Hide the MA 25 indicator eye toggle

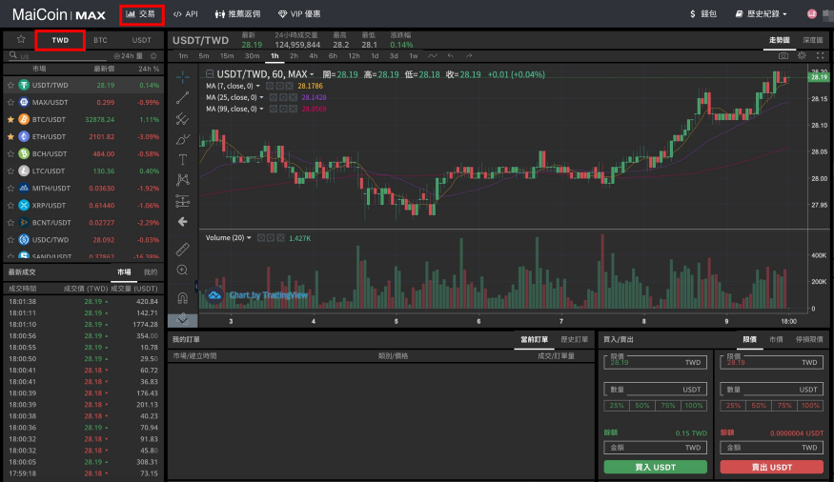(x=274, y=97)
